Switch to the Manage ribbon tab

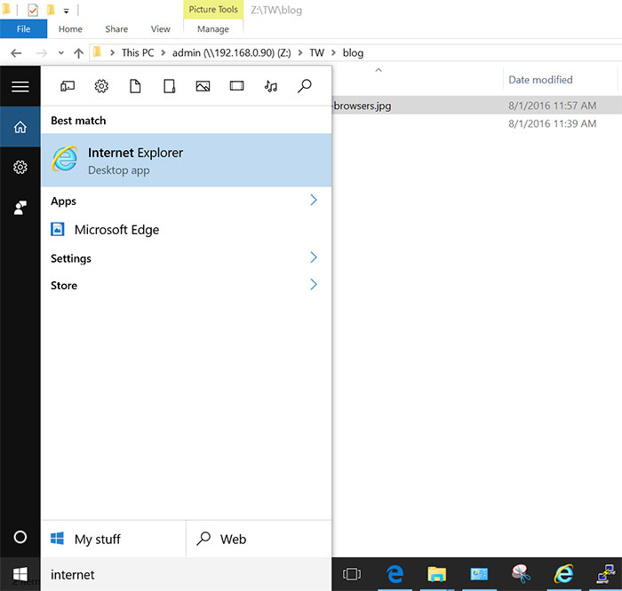click(x=213, y=29)
